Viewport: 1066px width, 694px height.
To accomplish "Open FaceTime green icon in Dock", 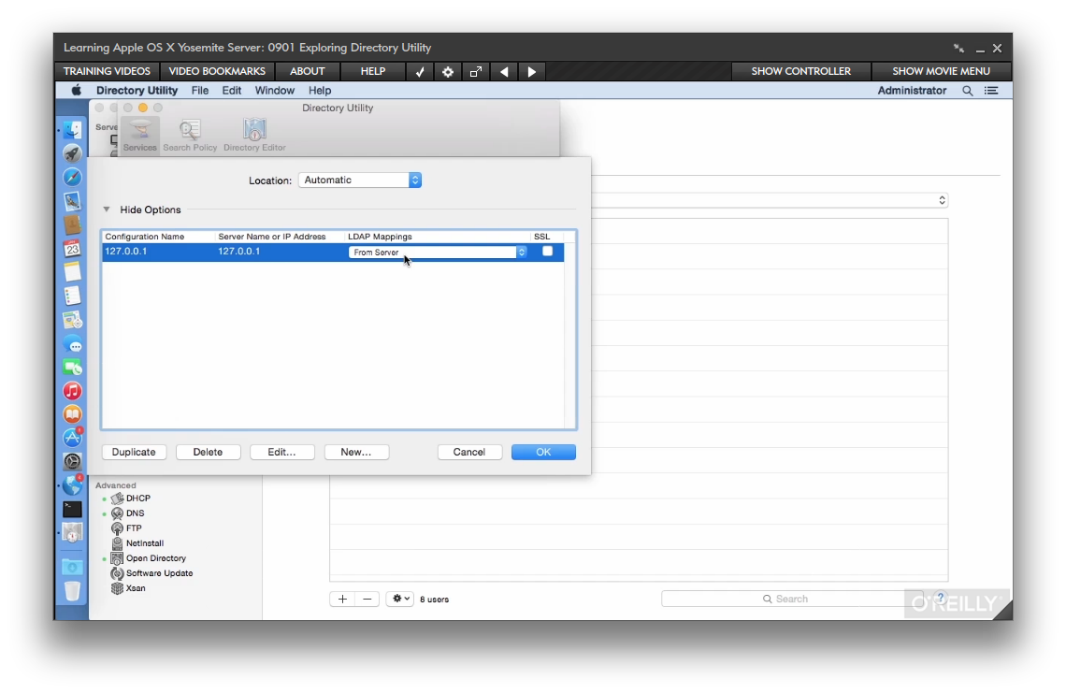I will 72,367.
